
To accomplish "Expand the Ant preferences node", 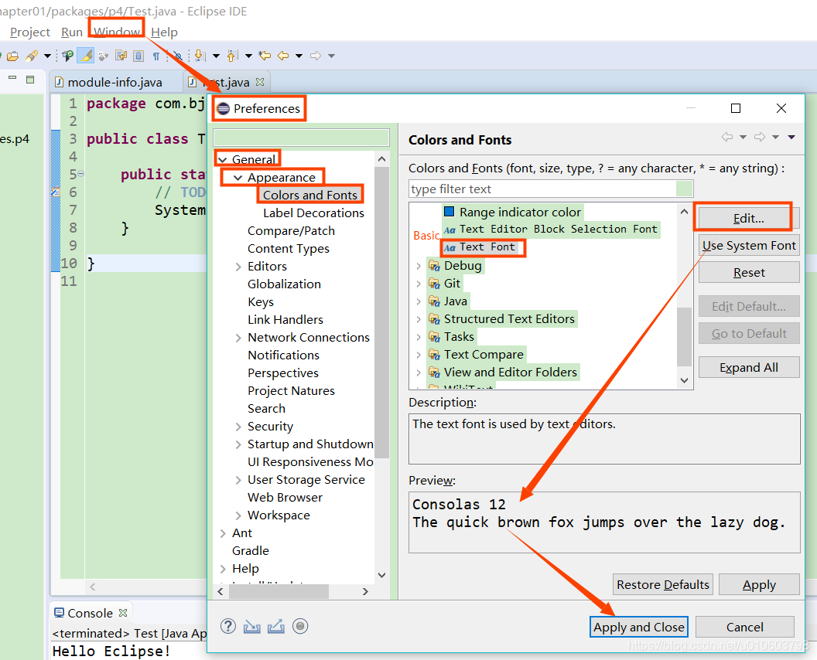I will [223, 533].
